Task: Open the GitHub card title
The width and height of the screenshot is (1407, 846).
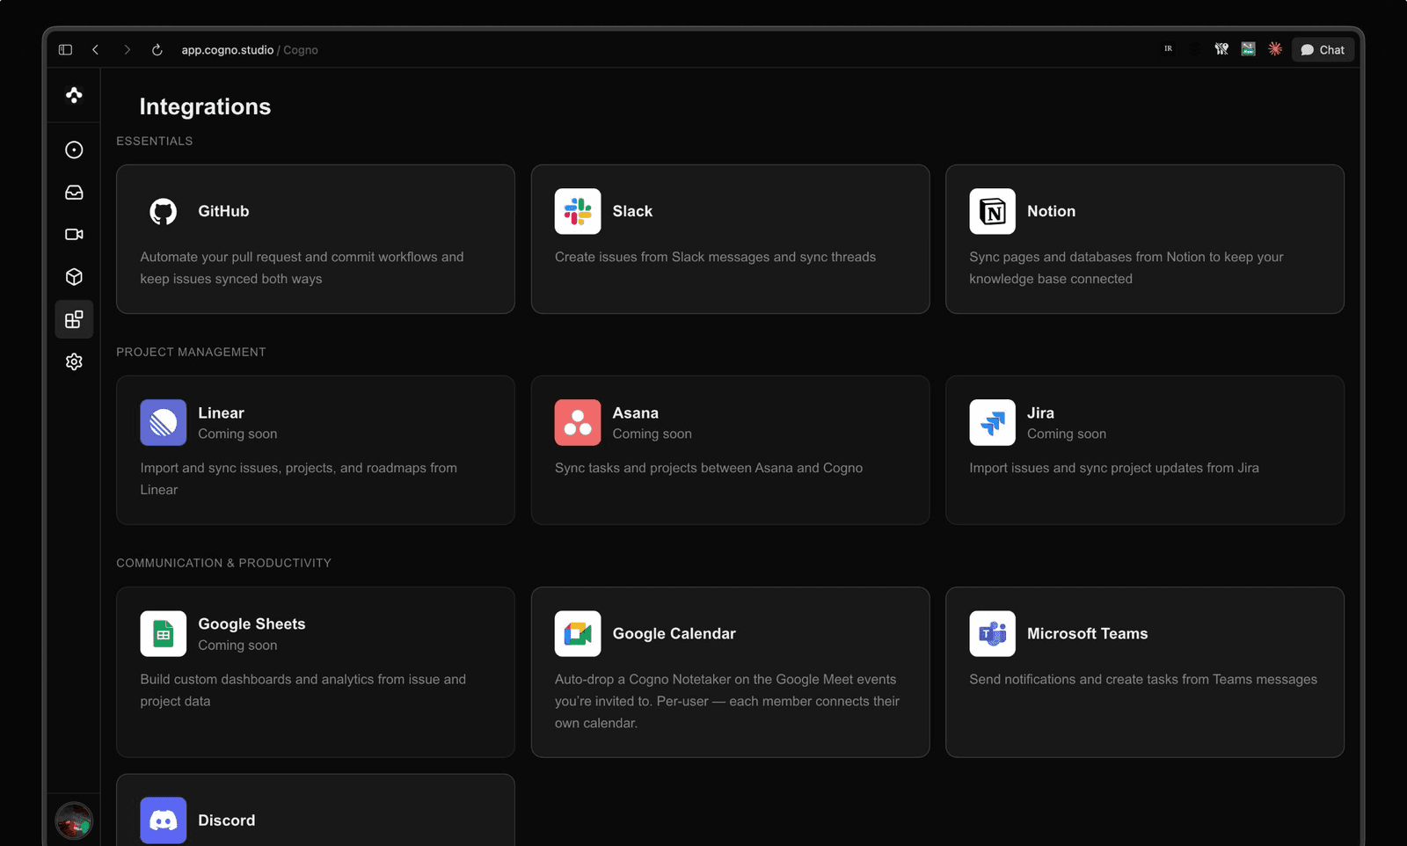Action: tap(223, 211)
